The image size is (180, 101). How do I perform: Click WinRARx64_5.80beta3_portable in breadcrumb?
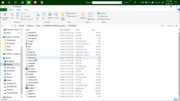point(54,26)
